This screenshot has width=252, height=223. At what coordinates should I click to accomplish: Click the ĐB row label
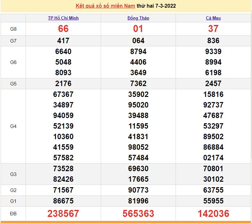click(x=13, y=214)
